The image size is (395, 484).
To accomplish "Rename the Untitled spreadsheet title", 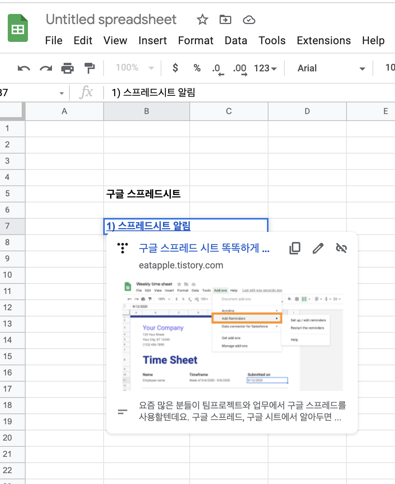I will 111,19.
